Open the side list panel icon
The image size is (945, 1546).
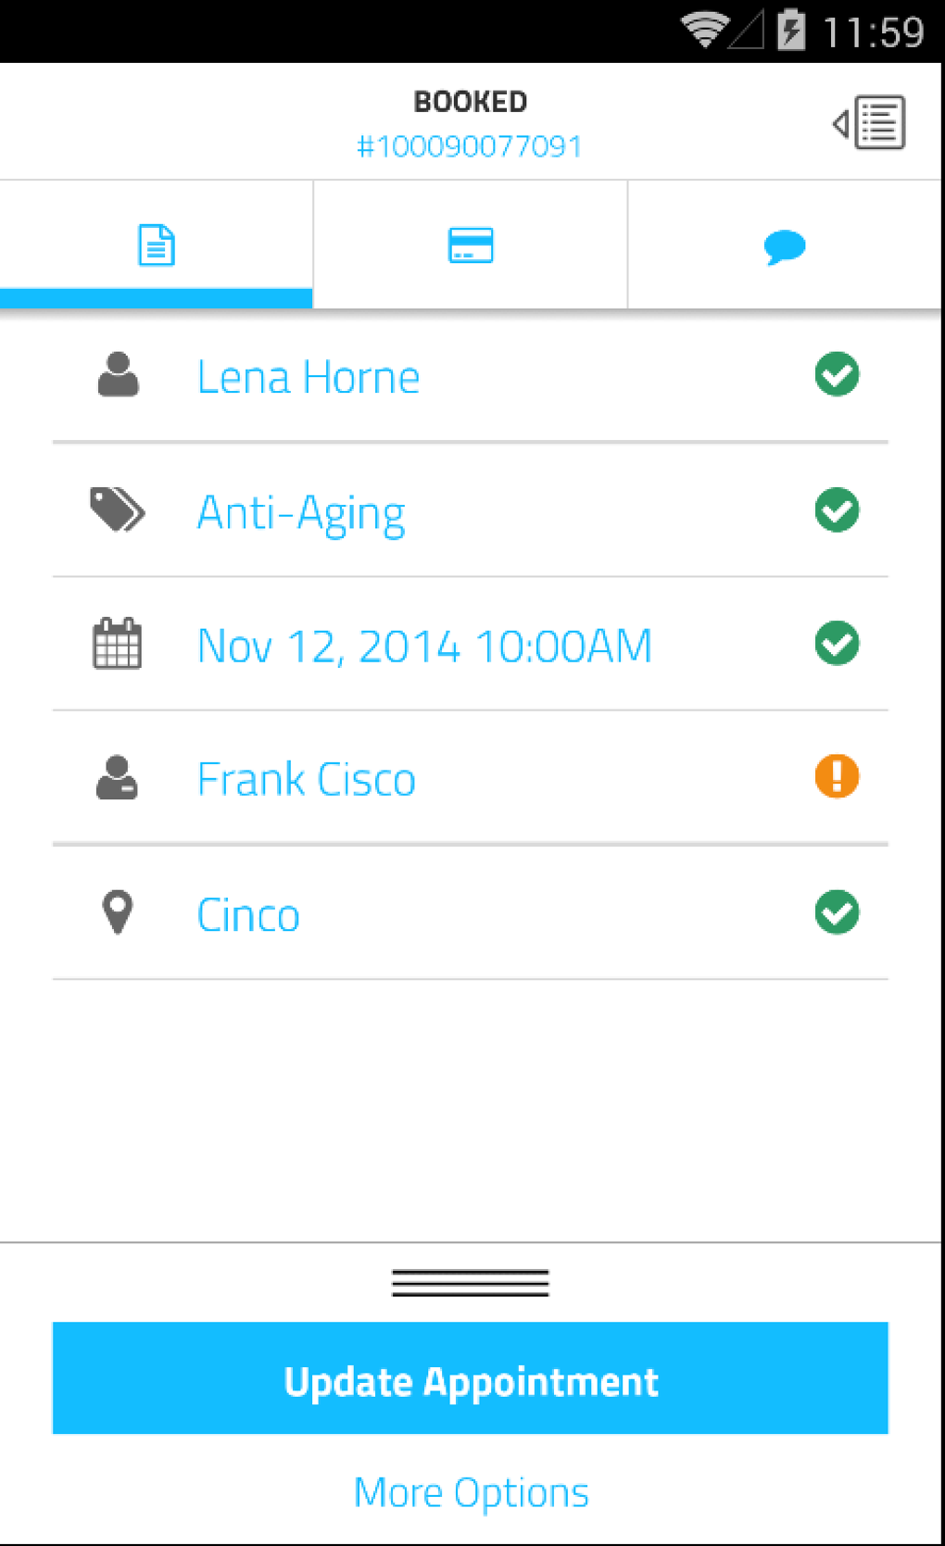(x=870, y=122)
